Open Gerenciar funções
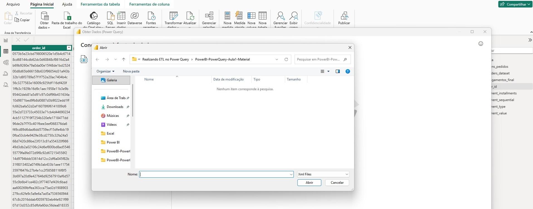Screen dimensions: 533x209 pyautogui.click(x=280, y=20)
